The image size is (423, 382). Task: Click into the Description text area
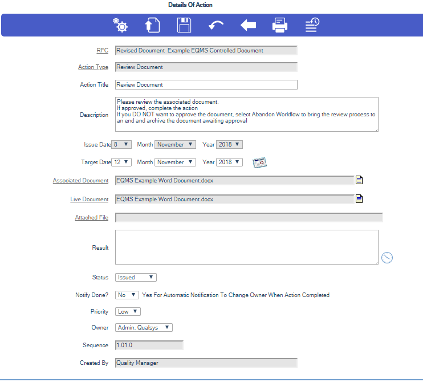pyautogui.click(x=247, y=115)
